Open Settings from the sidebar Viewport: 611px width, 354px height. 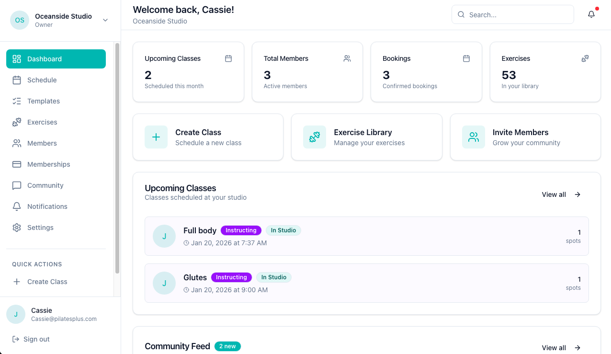point(40,228)
